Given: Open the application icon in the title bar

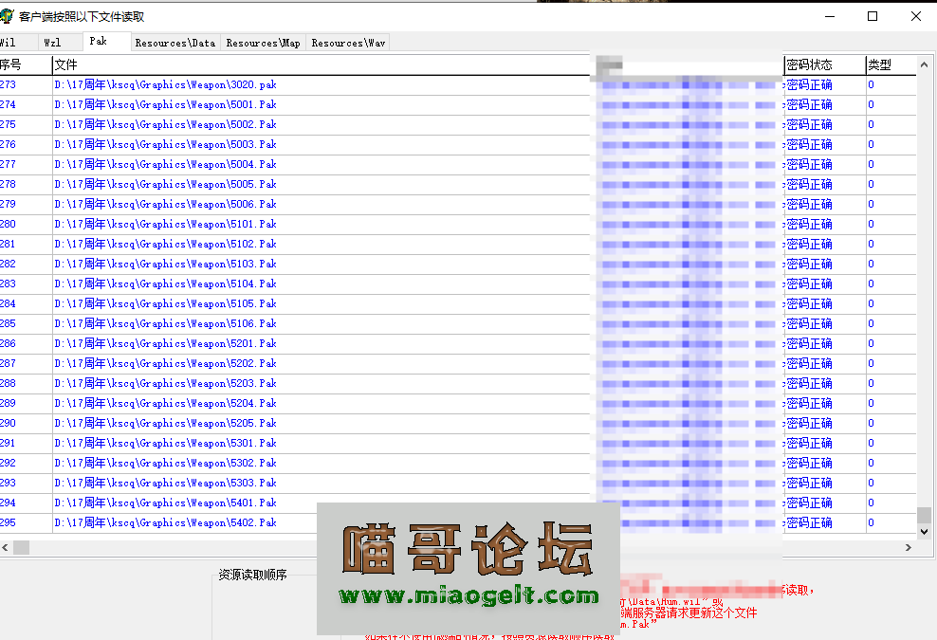Looking at the screenshot, I should [9, 16].
